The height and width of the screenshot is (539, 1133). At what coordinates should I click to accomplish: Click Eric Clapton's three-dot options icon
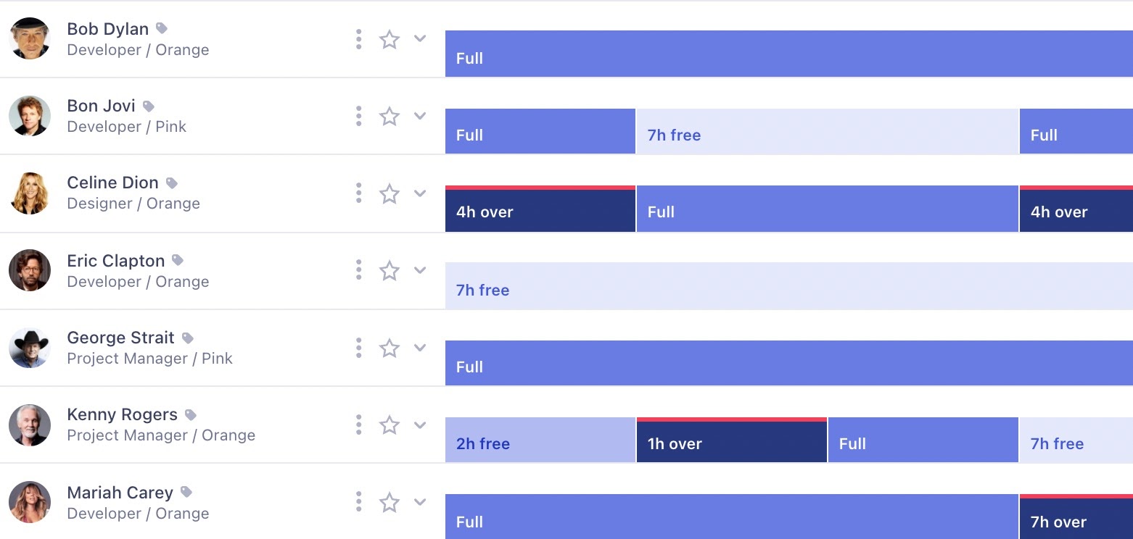click(x=358, y=269)
